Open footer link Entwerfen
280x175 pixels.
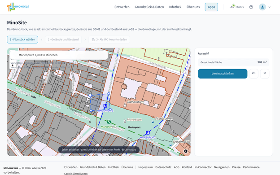tap(71, 167)
